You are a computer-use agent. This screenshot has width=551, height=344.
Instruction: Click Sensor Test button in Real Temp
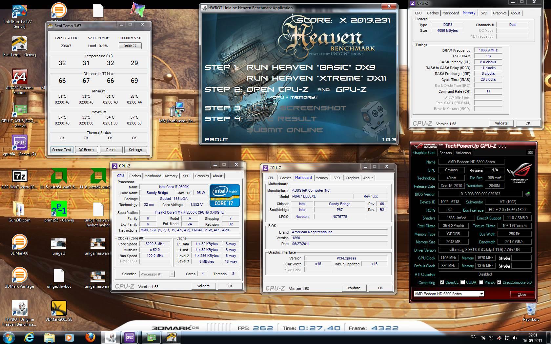[x=62, y=150]
